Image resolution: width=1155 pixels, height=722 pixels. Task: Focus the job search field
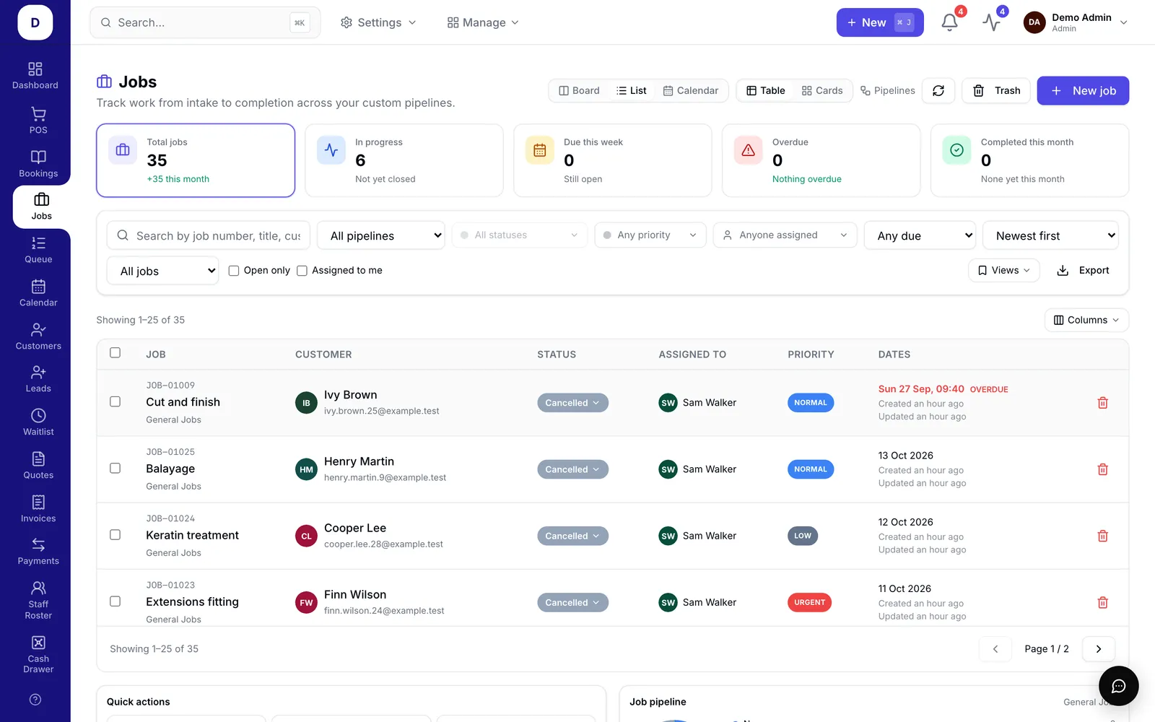pos(209,235)
